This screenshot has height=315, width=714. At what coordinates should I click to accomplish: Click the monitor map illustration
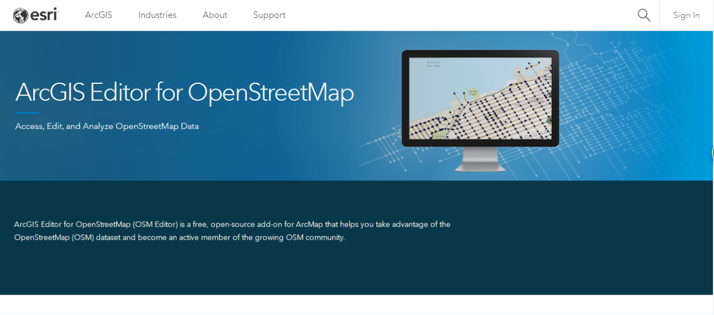480,110
